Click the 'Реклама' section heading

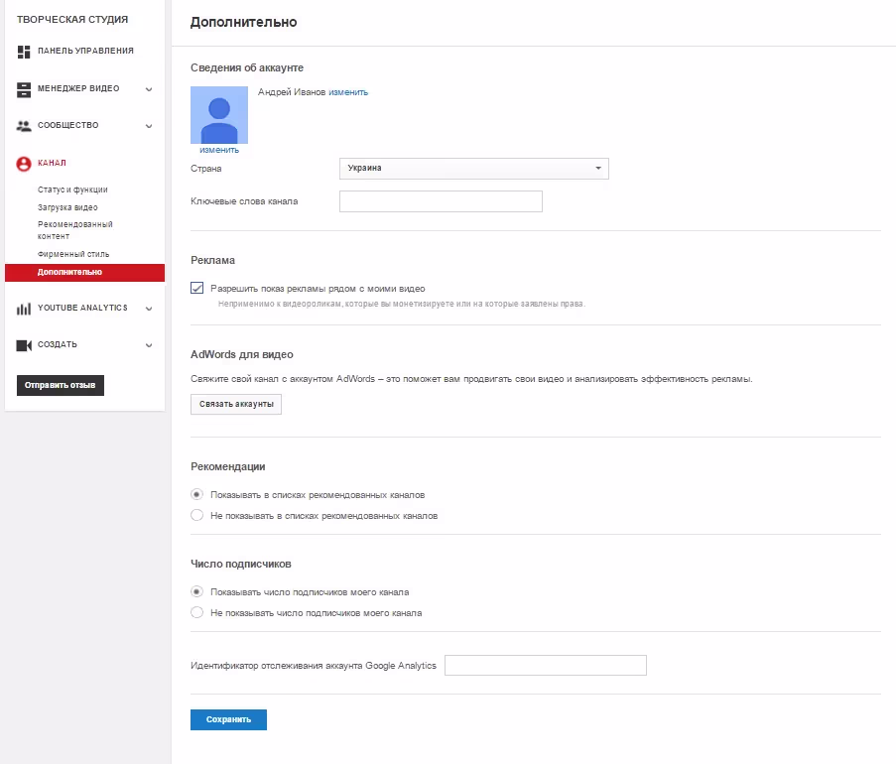coord(212,260)
